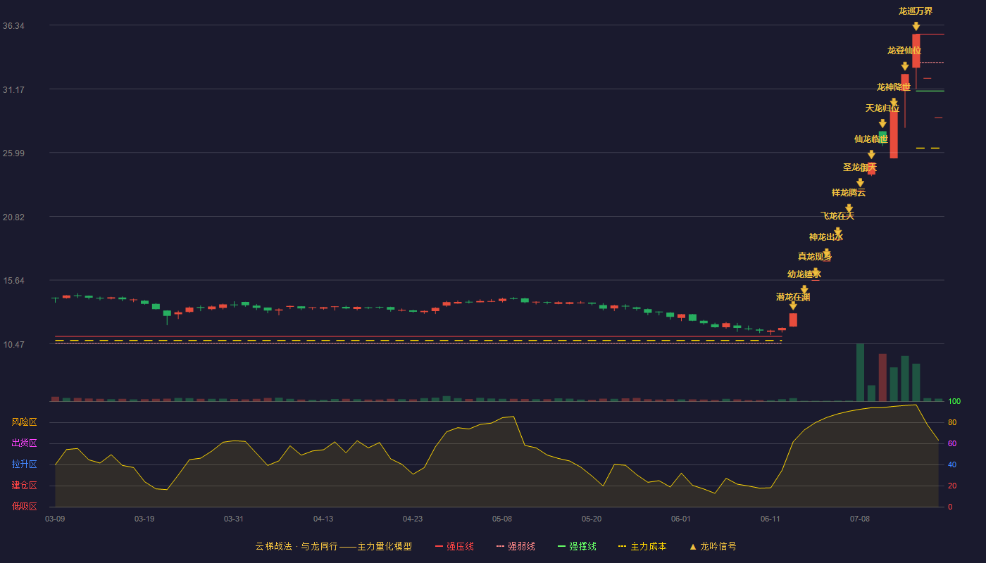The width and height of the screenshot is (986, 563).
Task: Click the tallest green volume bar
Action: 860,372
